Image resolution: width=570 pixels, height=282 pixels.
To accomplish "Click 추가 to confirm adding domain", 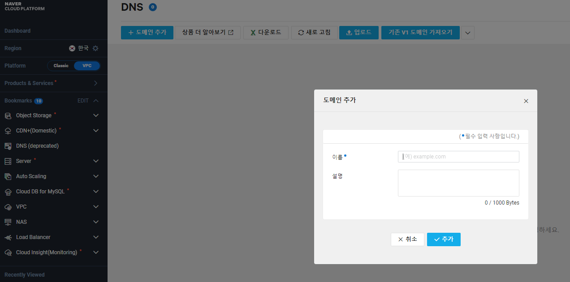I will [x=443, y=239].
